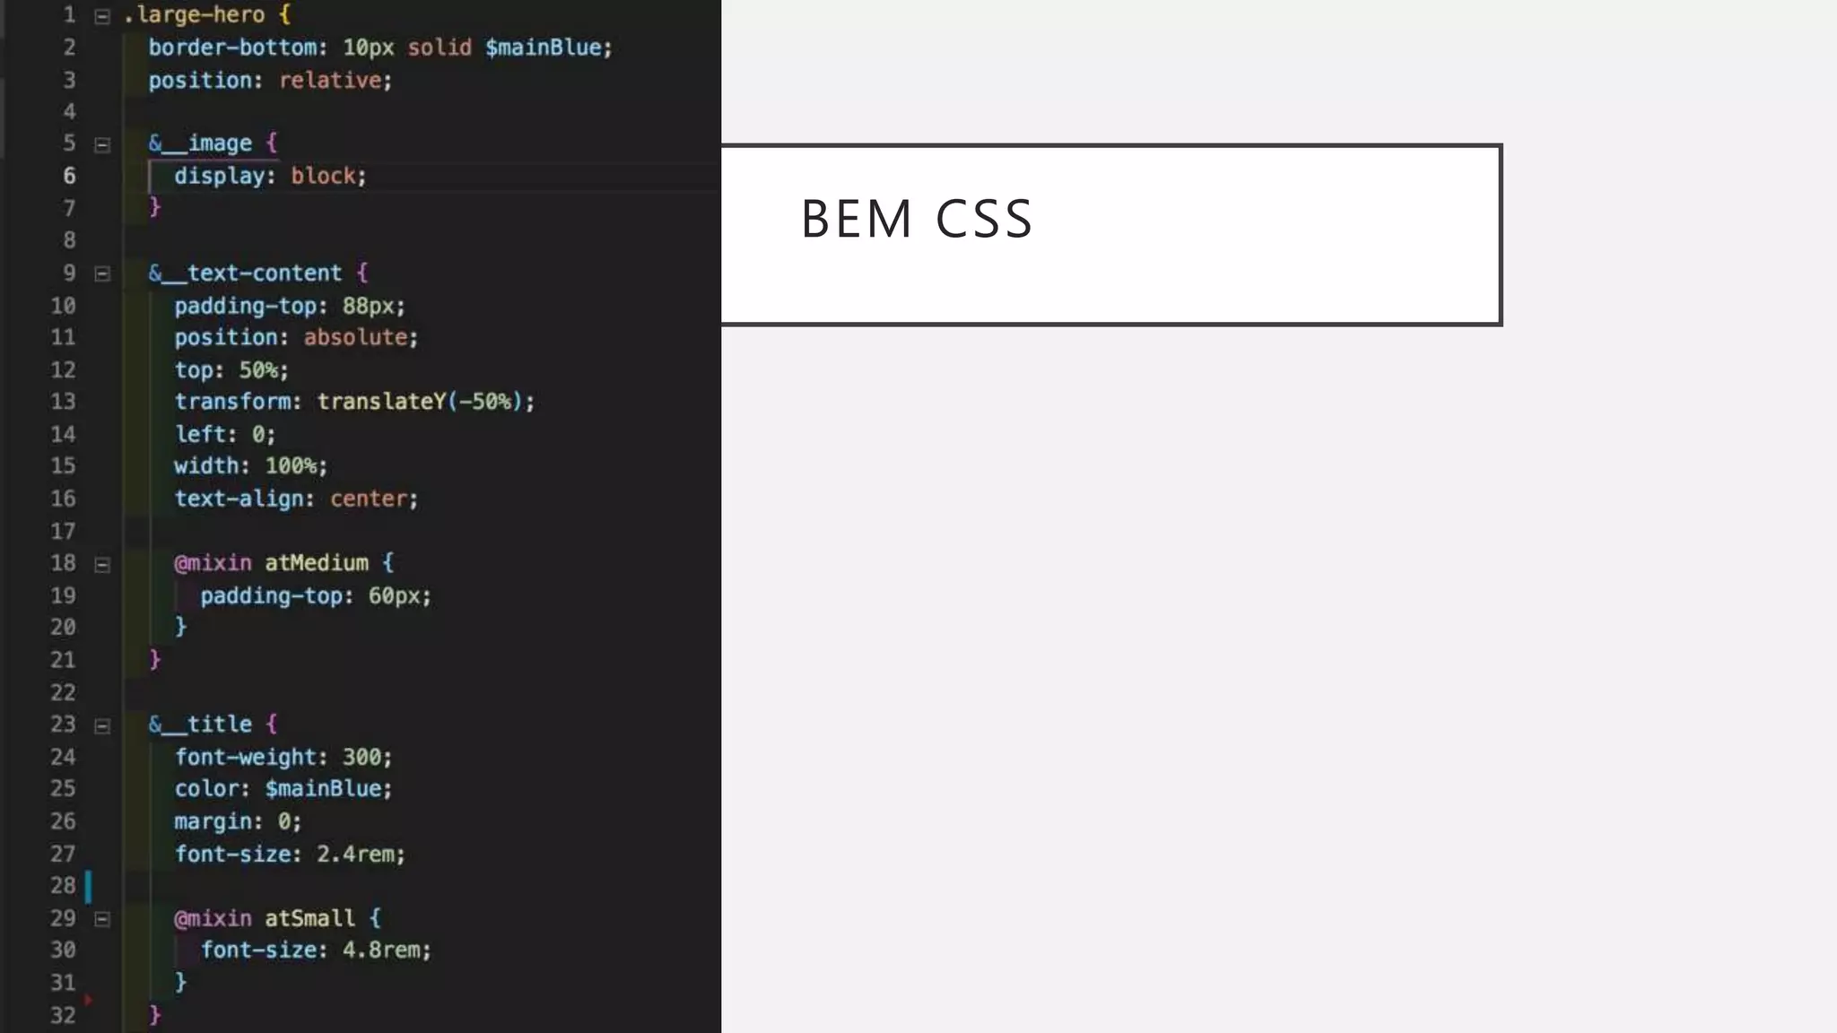Screen dimensions: 1837x1033
Task: Click the BEM CSS title text
Action: (x=916, y=219)
